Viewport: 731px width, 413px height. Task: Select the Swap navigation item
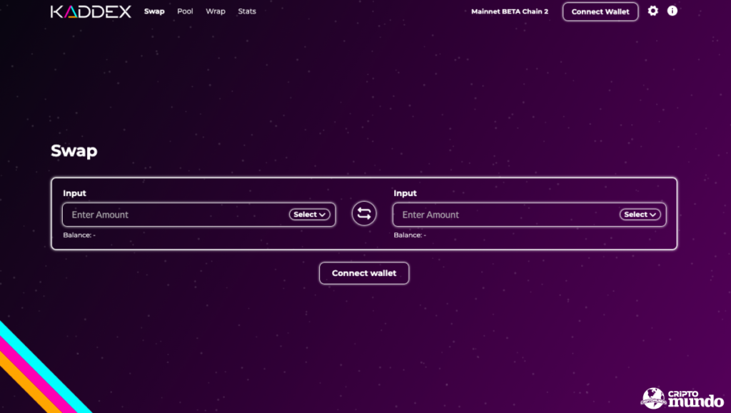coord(154,11)
